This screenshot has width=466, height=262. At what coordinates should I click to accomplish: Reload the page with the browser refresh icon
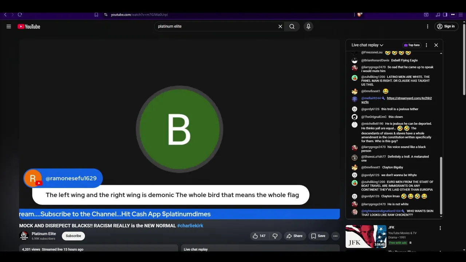tap(20, 15)
